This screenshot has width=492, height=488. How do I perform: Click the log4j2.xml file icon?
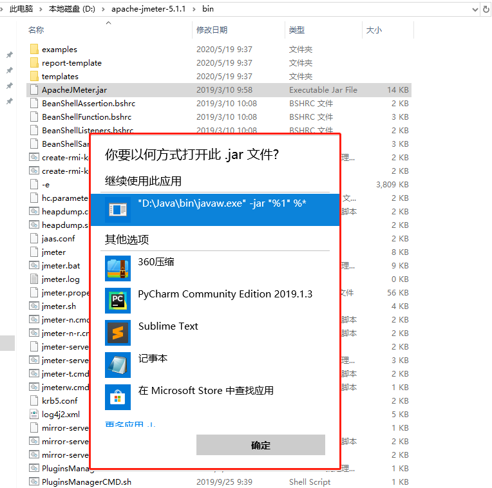click(x=34, y=414)
